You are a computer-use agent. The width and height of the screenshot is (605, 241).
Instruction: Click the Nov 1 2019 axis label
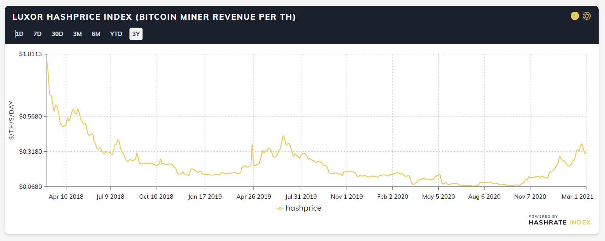pyautogui.click(x=347, y=196)
